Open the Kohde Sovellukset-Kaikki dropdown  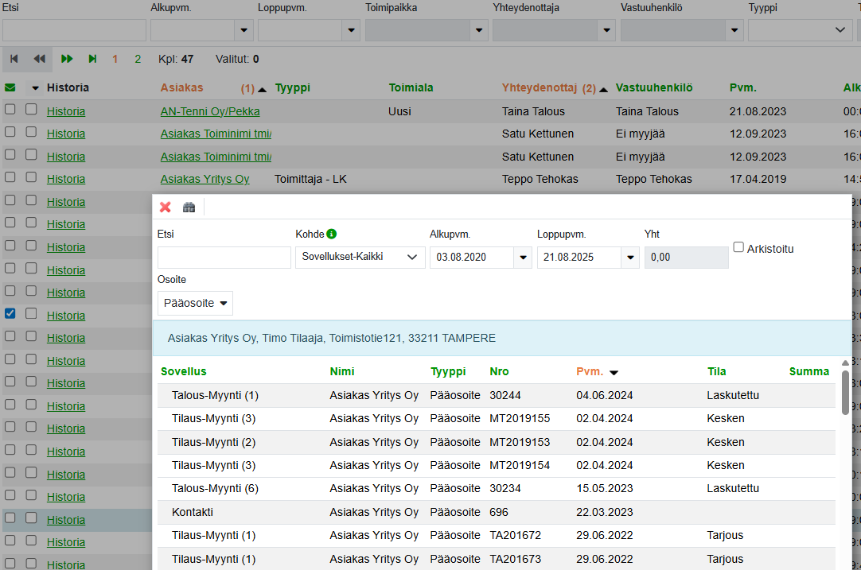click(360, 258)
